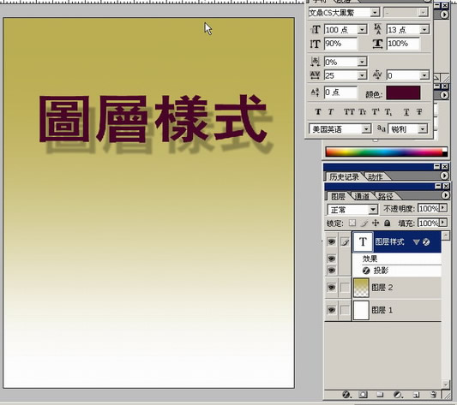Viewport: 457px width, 405px height.
Task: Open font size dropdown 100 点
Action: click(362, 30)
